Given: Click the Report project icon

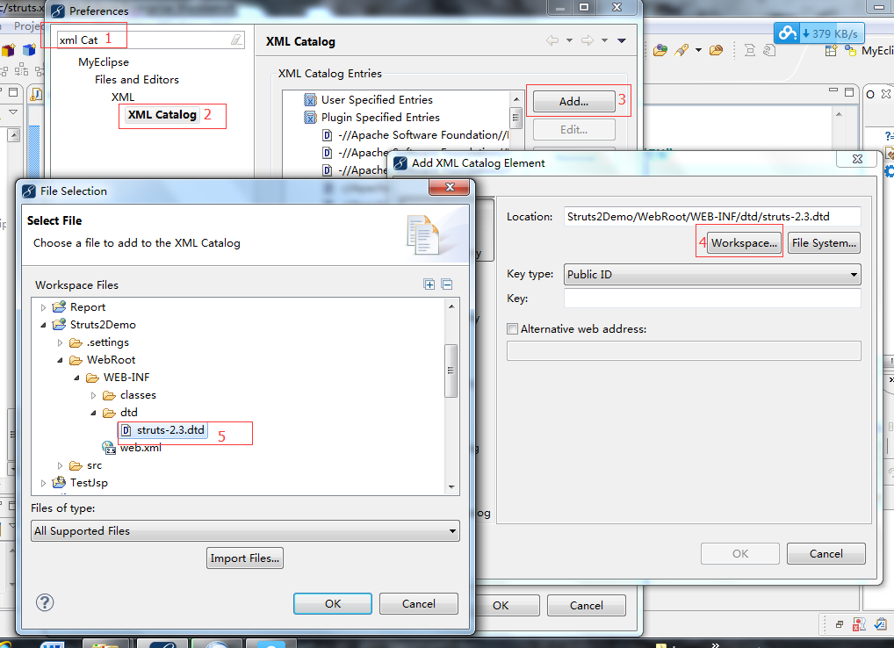Looking at the screenshot, I should (x=59, y=306).
